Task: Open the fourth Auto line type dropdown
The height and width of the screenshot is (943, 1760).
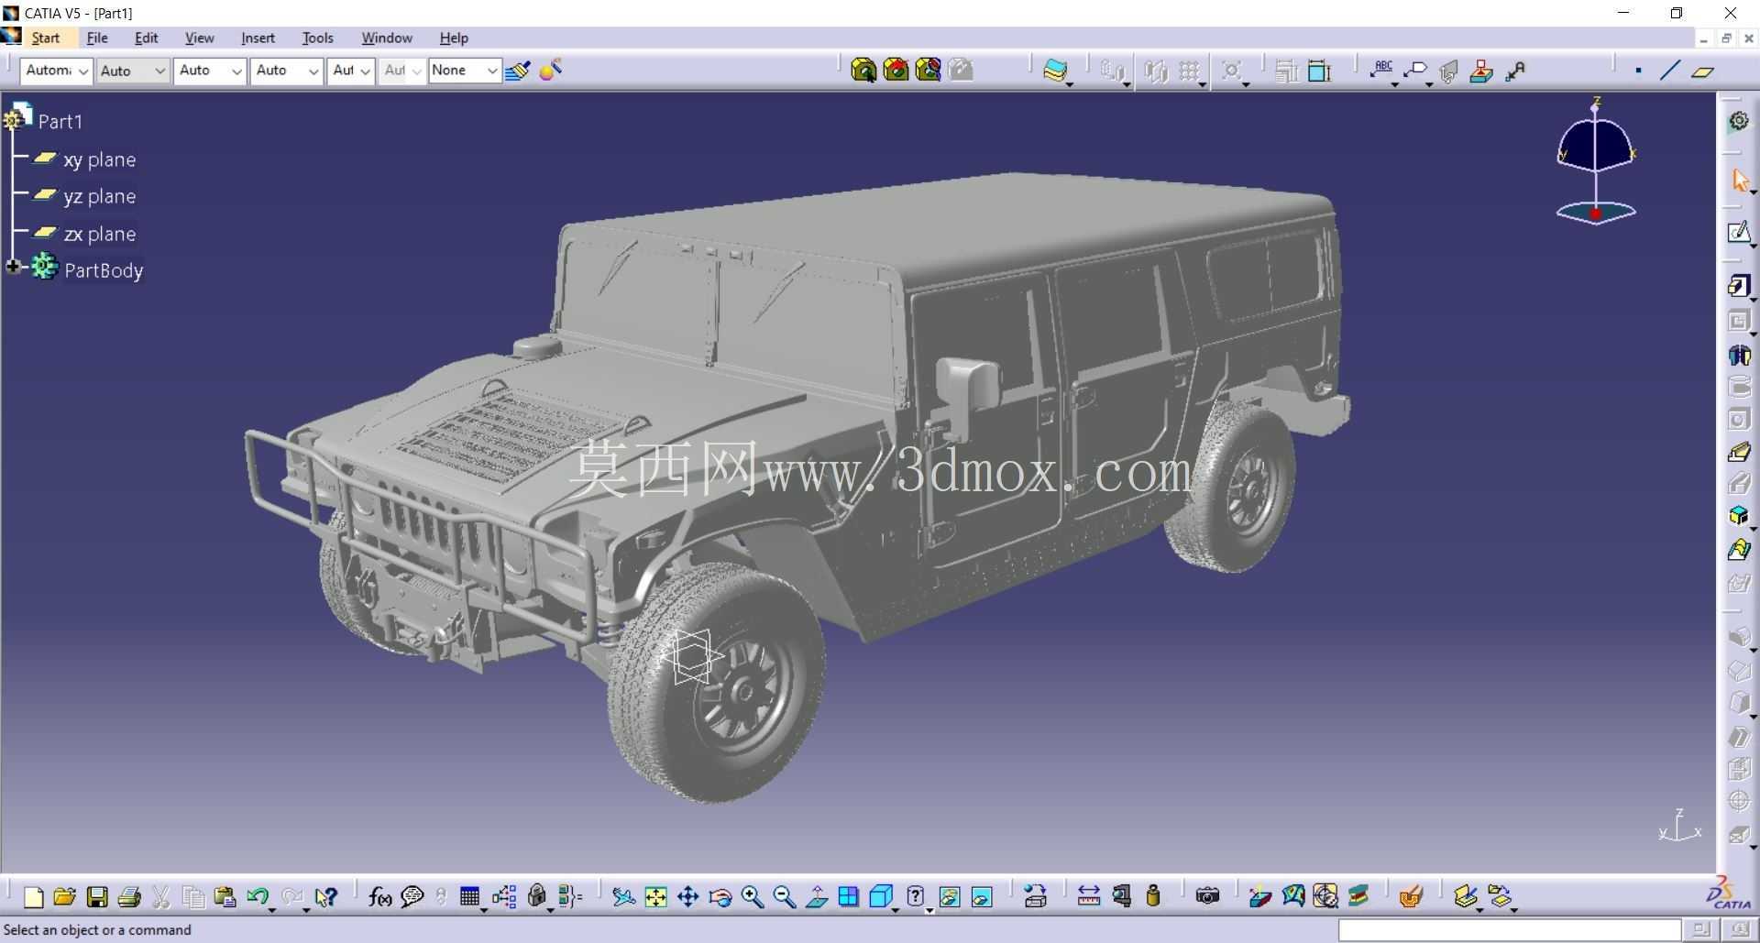Action: [287, 71]
